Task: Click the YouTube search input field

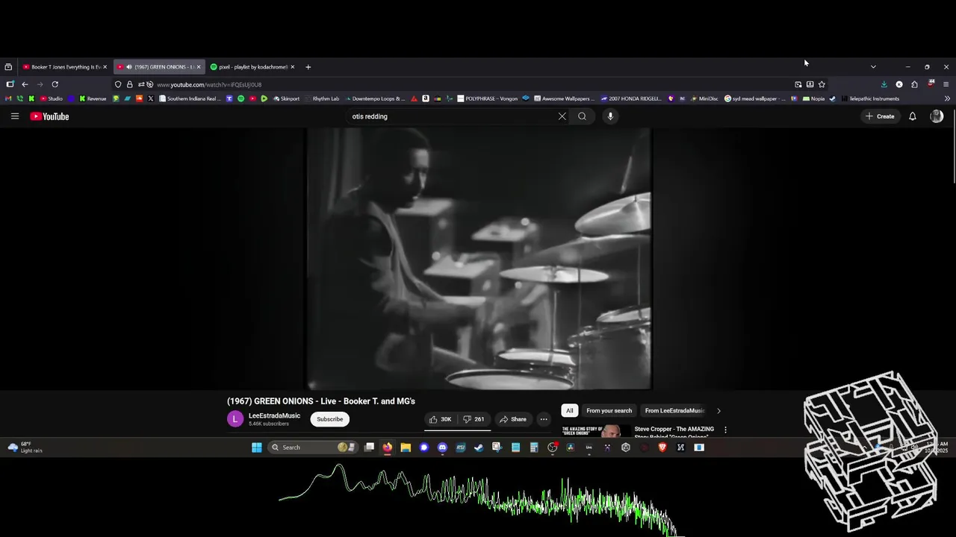Action: tap(452, 116)
